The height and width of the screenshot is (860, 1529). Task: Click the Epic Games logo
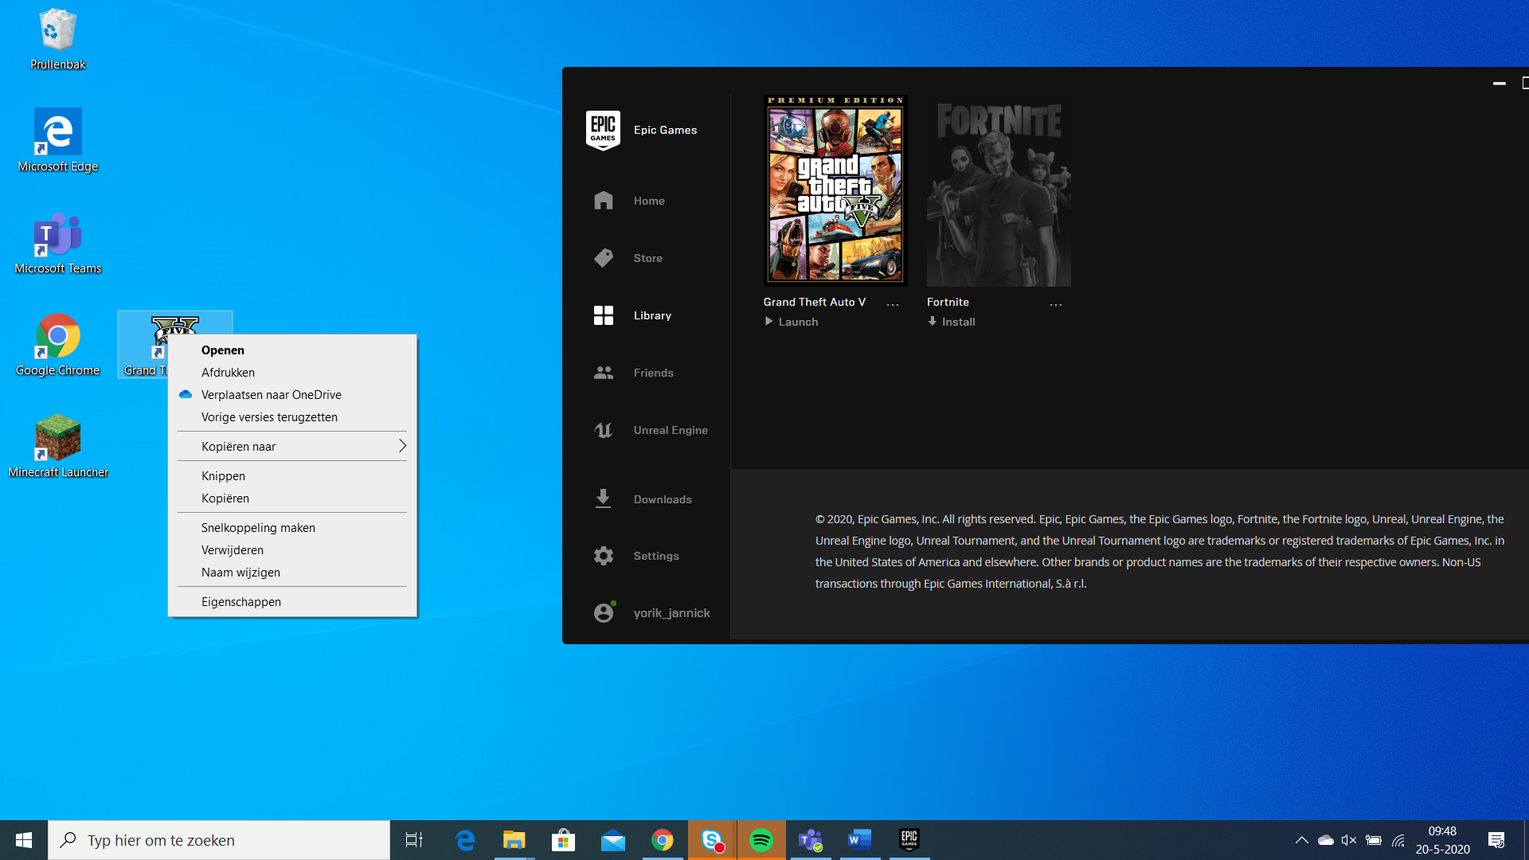coord(603,130)
